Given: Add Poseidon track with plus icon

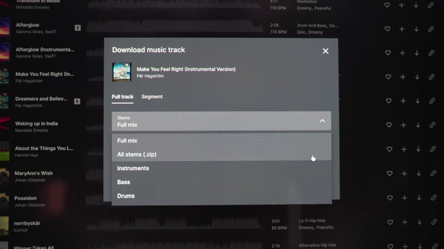Looking at the screenshot, I should (x=404, y=198).
